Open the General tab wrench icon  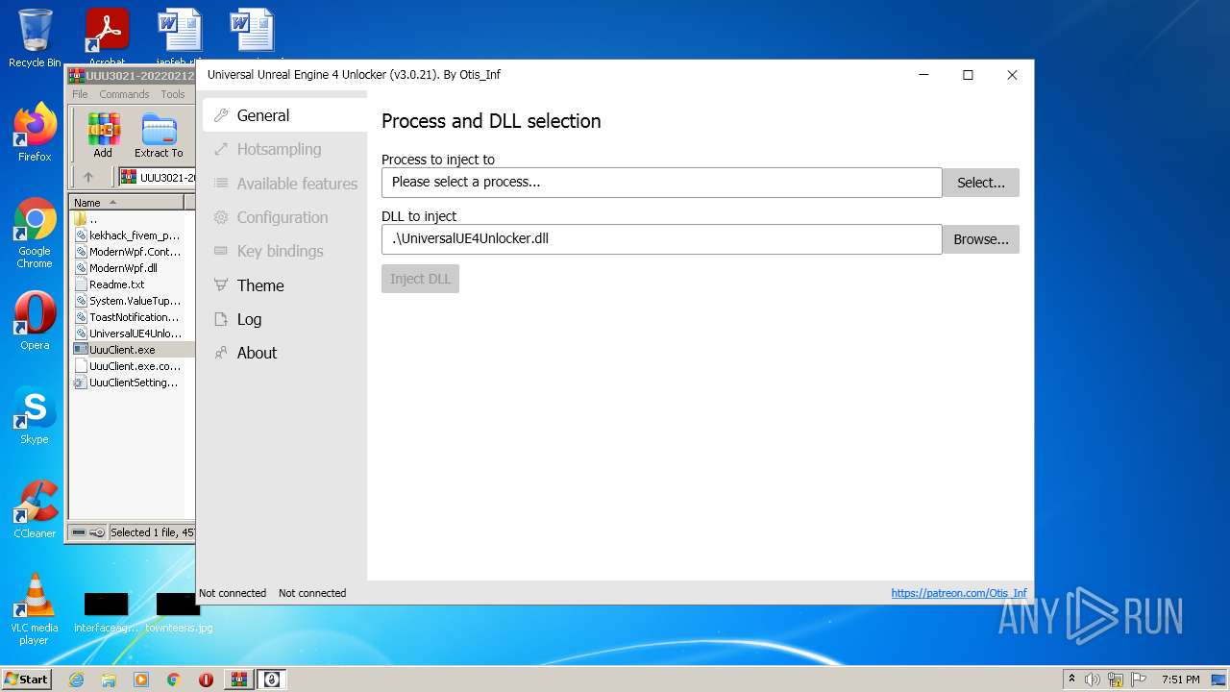click(221, 115)
